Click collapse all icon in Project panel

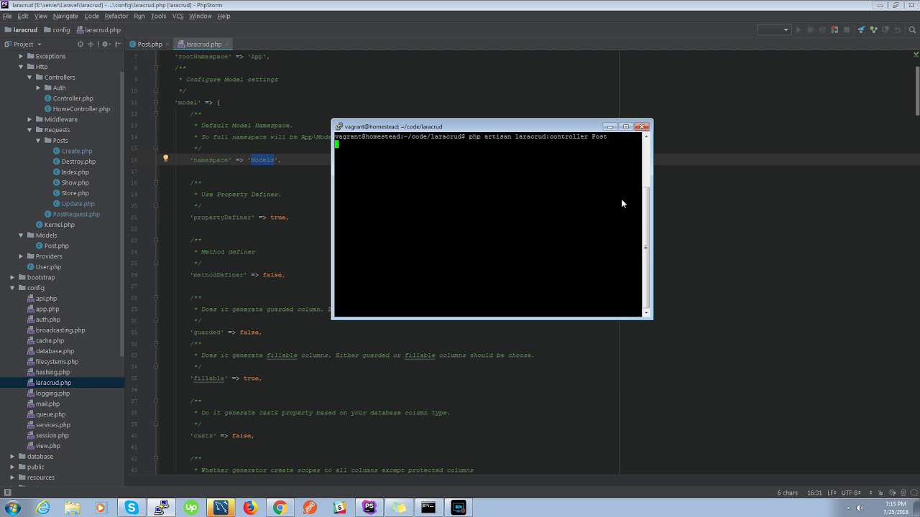click(91, 45)
